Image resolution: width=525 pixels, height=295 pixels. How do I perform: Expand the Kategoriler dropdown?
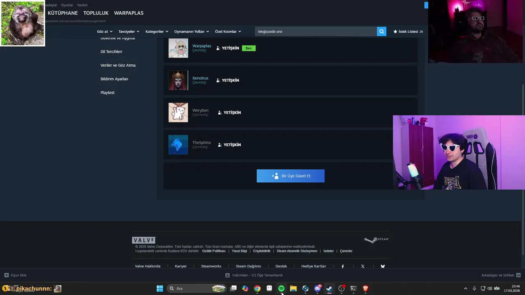tap(157, 32)
